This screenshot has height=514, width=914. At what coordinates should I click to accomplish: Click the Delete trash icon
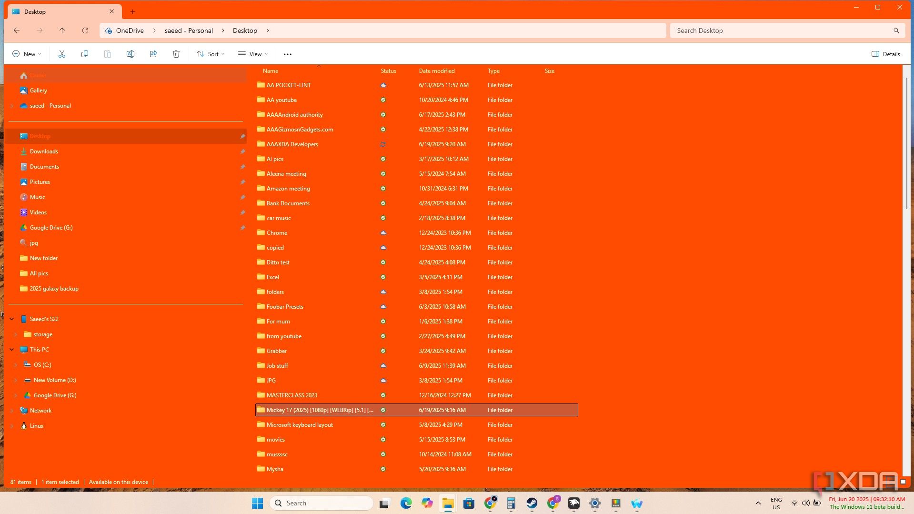176,54
